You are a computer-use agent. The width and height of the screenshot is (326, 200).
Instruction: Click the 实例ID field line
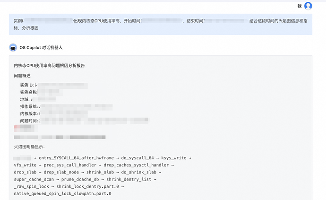(52, 85)
